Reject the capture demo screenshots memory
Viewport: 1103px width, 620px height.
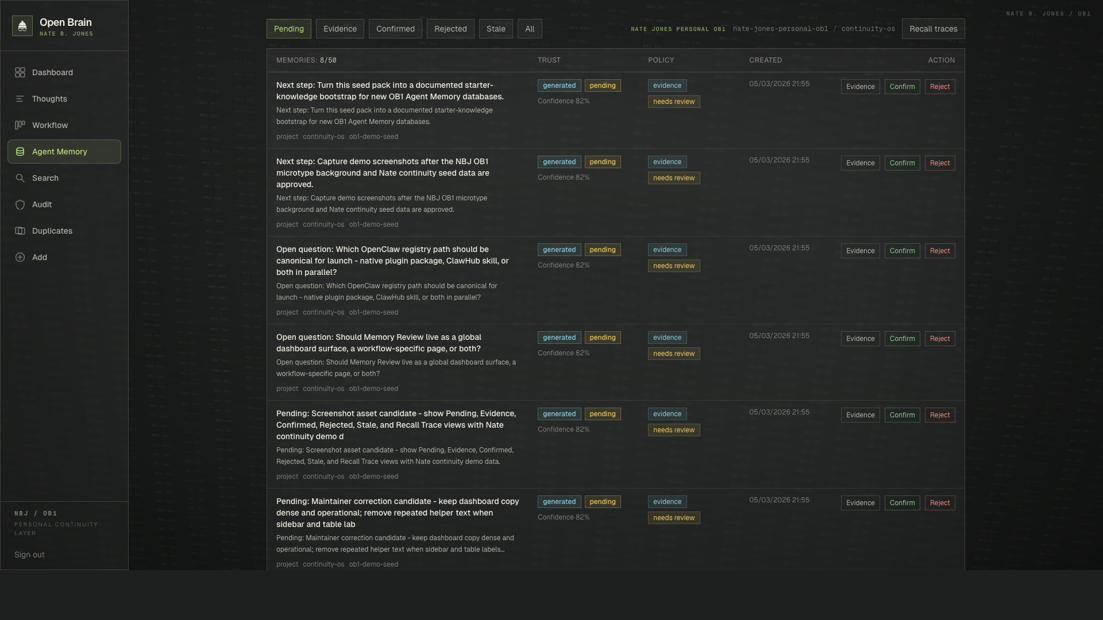[940, 163]
